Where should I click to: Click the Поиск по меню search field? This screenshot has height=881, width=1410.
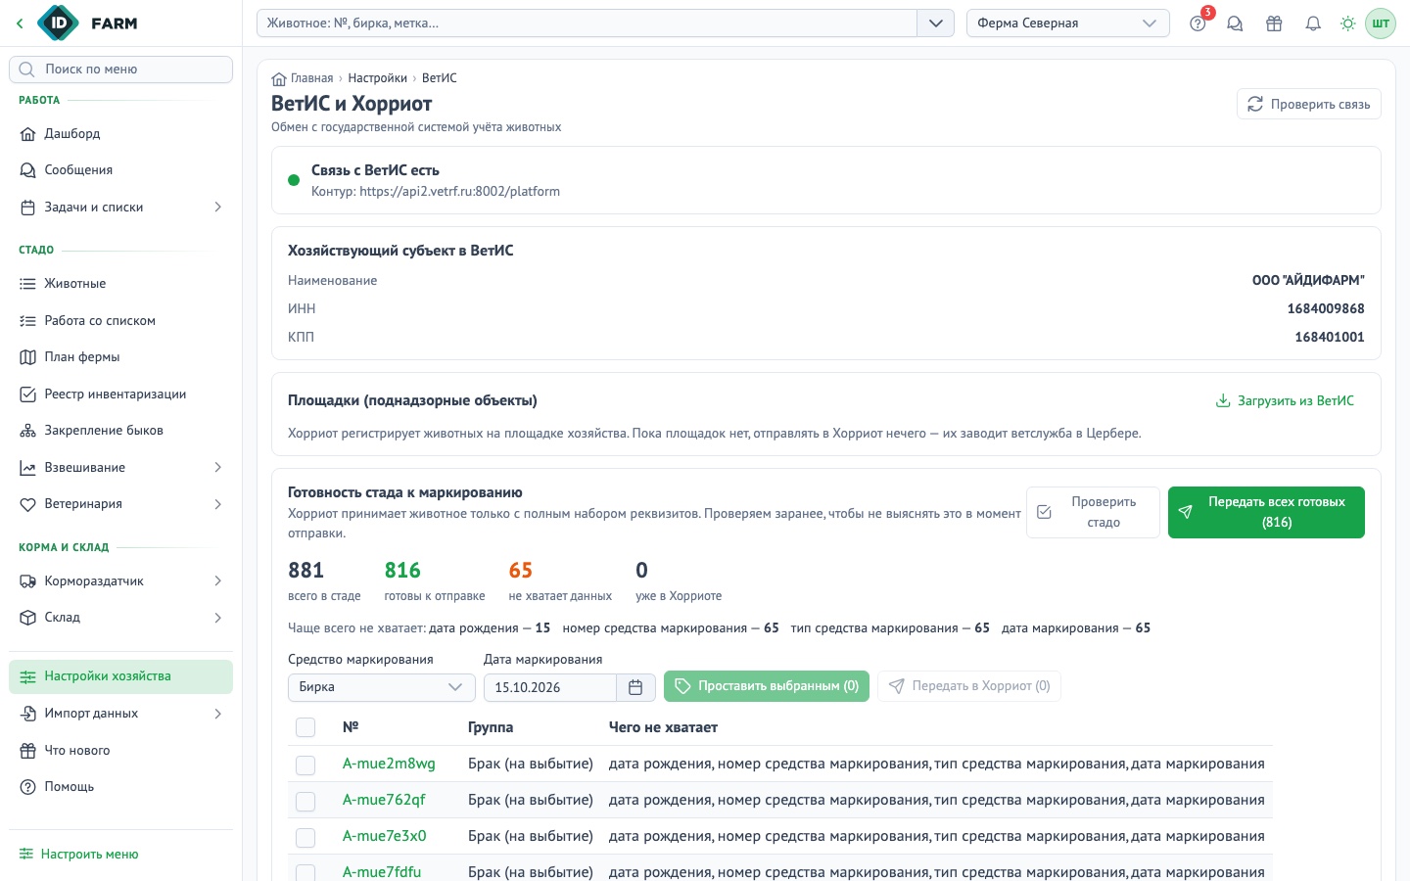(x=120, y=70)
